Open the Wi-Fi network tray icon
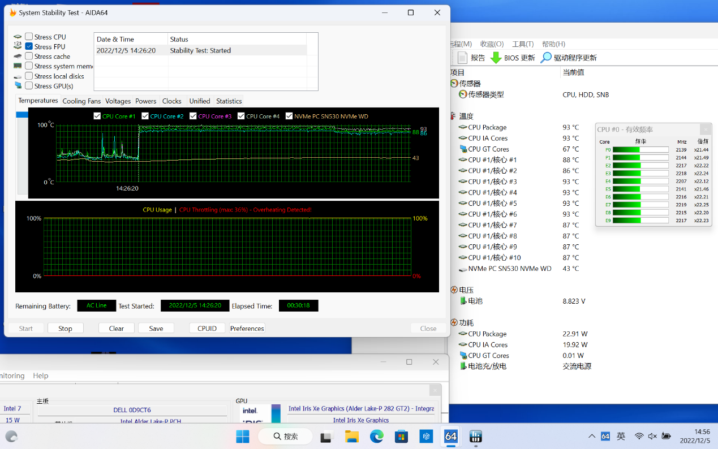The height and width of the screenshot is (449, 718). (x=639, y=437)
